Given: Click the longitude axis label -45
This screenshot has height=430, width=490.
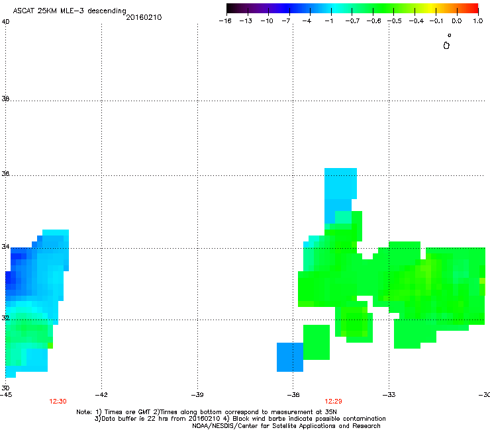Looking at the screenshot, I should tap(6, 395).
